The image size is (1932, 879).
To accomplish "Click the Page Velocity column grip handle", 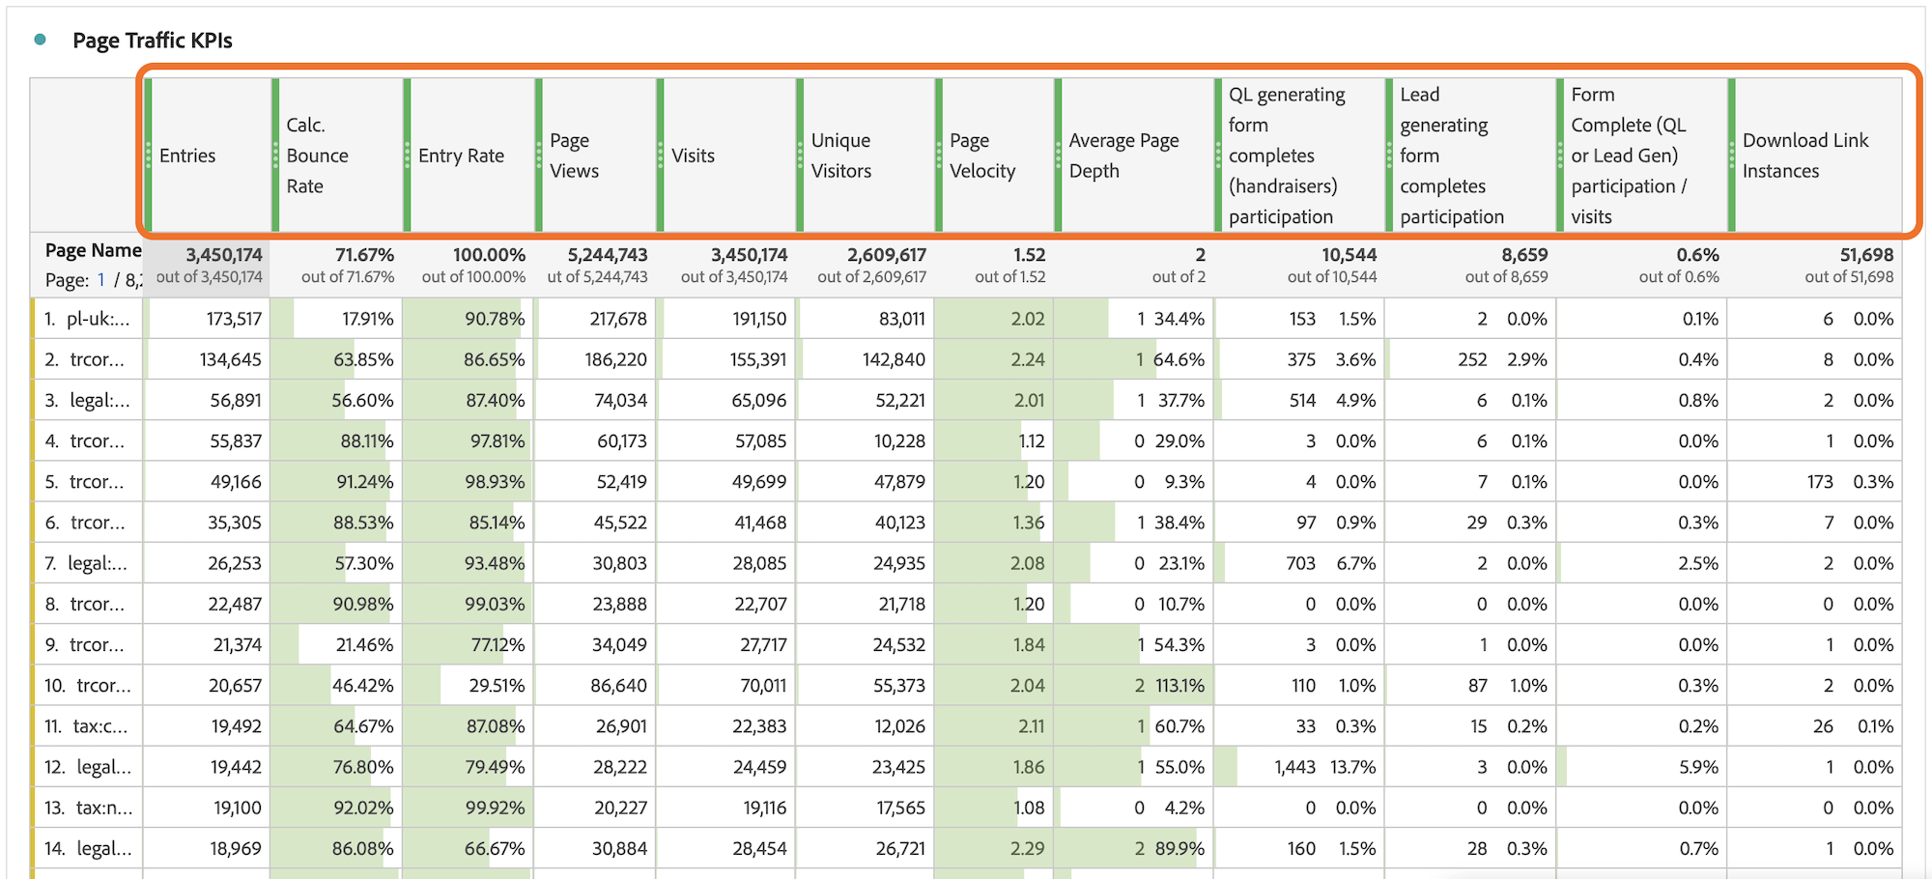I will pos(938,155).
